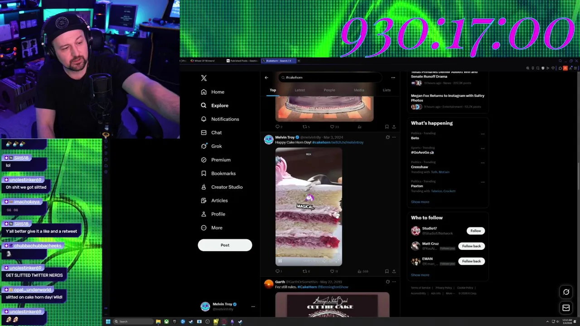Open twitch.tv/melvintroy link
Viewport: 580px width, 326px height.
pyautogui.click(x=348, y=142)
